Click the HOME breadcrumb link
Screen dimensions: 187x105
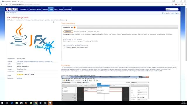pyautogui.click(x=8, y=13)
